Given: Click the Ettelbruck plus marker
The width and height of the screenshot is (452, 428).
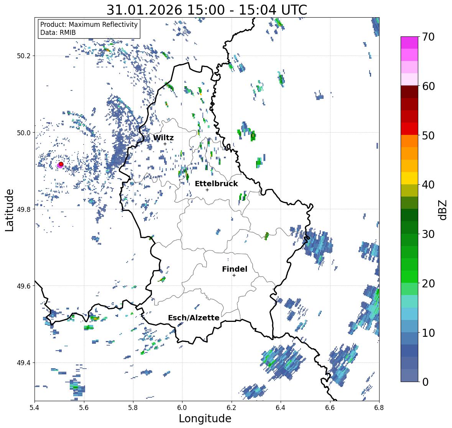Looking at the screenshot, I should 207,190.
